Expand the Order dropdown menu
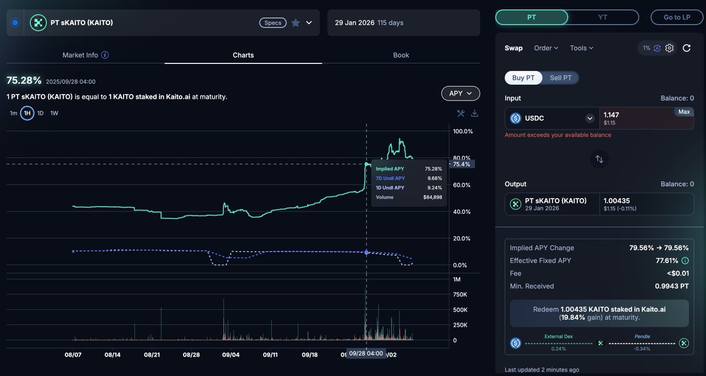The width and height of the screenshot is (706, 376). tap(546, 48)
